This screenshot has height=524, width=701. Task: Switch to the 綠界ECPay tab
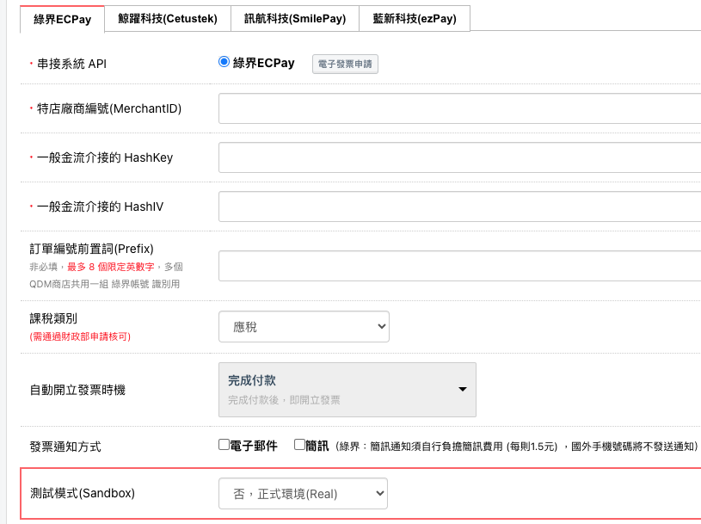coord(62,19)
